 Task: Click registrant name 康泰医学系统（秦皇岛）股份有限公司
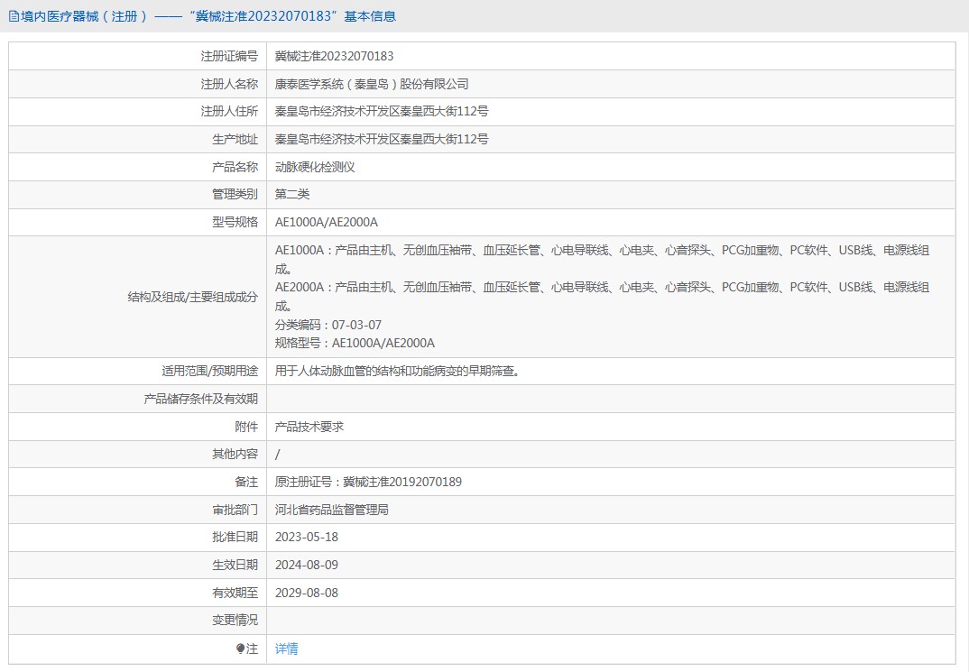(372, 84)
